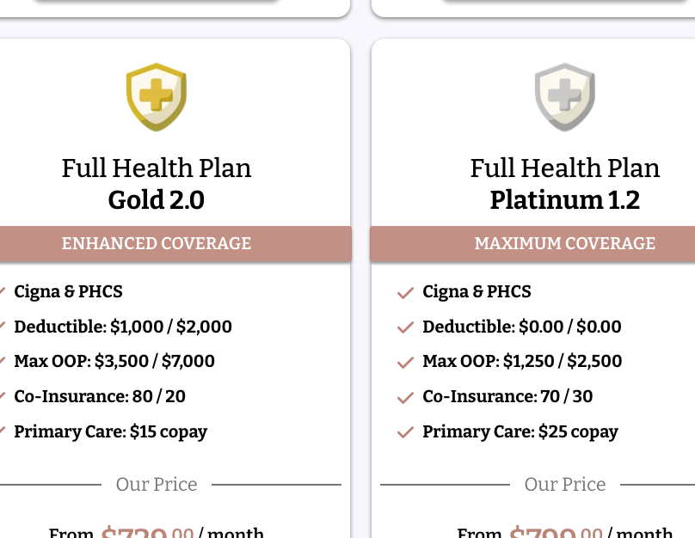Click Our Price label in Gold card
Image resolution: width=695 pixels, height=538 pixels.
coord(157,485)
